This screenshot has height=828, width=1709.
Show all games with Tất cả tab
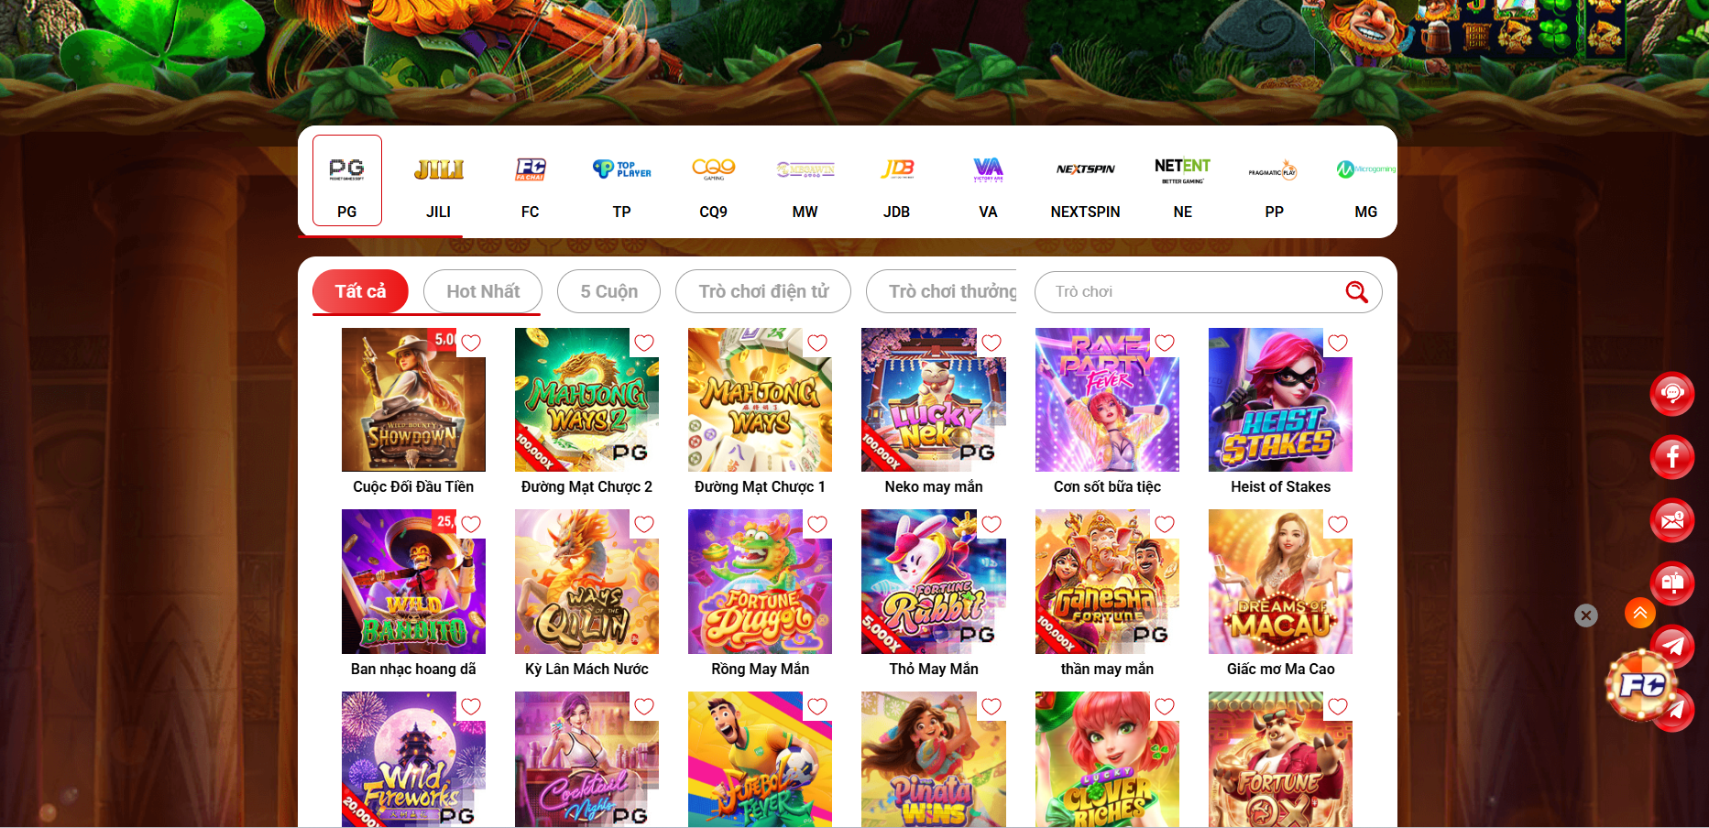360,291
